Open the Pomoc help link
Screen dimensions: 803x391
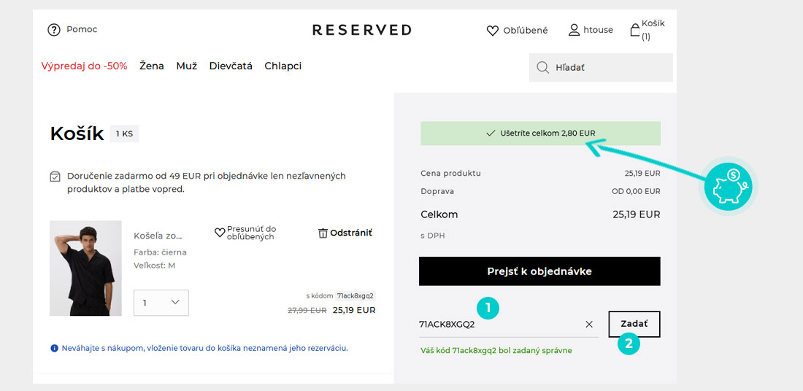(x=82, y=30)
